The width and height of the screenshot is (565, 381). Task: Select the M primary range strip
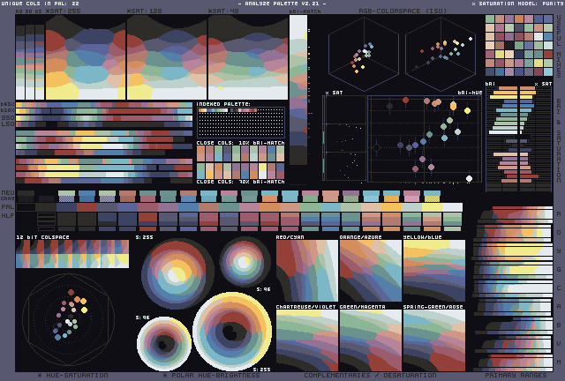(513, 362)
